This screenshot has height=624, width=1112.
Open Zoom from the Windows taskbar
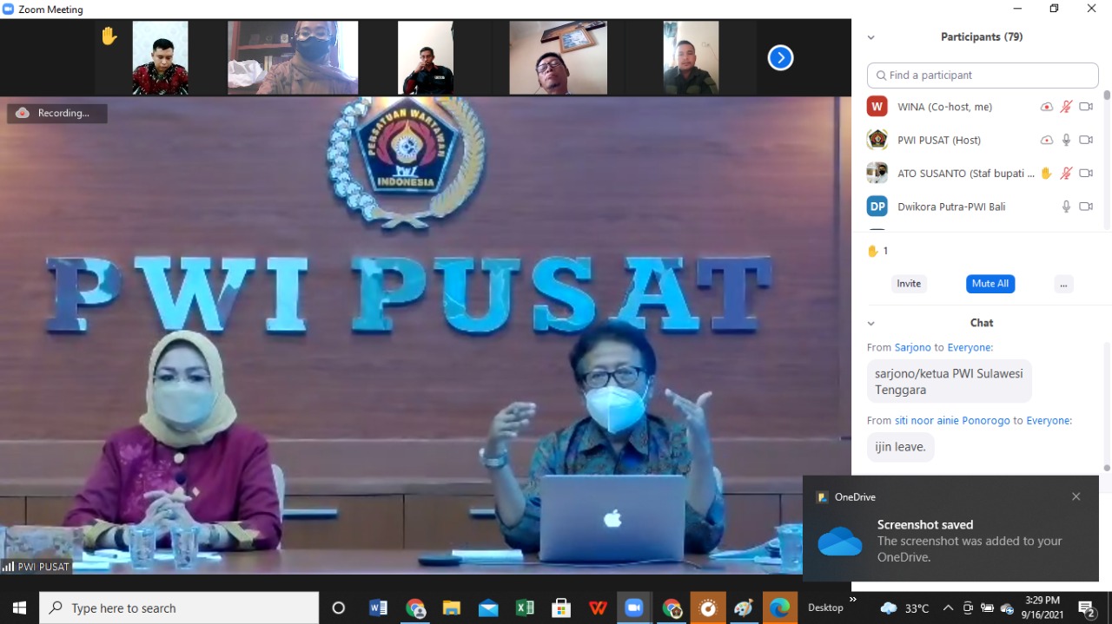point(633,608)
